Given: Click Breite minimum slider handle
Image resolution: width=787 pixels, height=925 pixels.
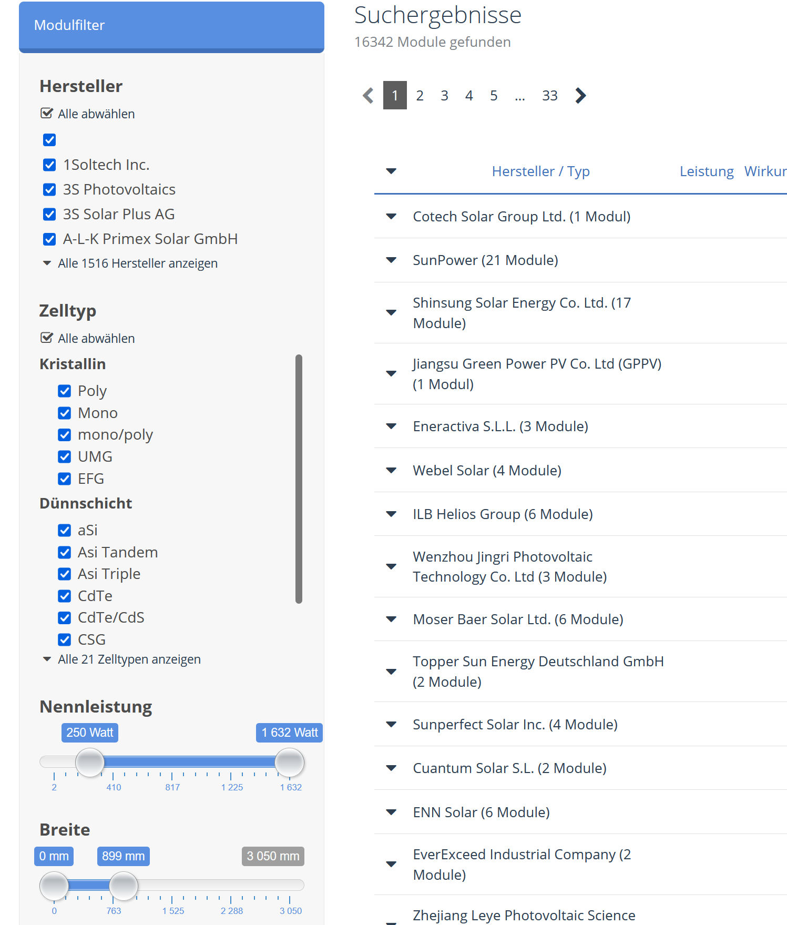Looking at the screenshot, I should 54,886.
